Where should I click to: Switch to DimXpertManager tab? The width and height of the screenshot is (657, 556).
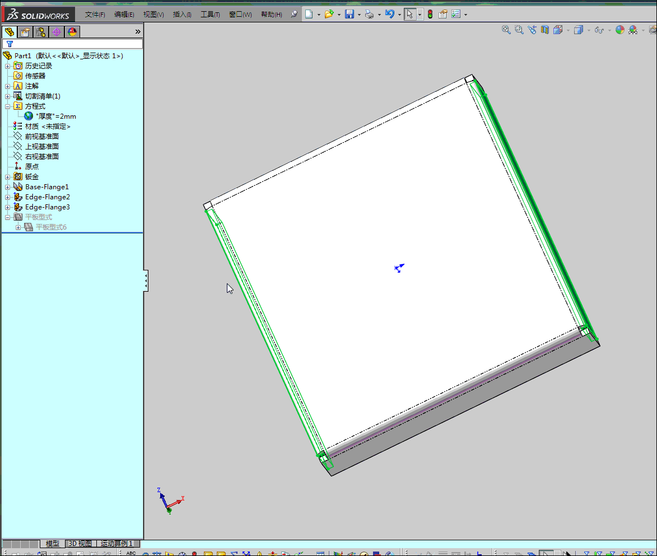coord(57,32)
